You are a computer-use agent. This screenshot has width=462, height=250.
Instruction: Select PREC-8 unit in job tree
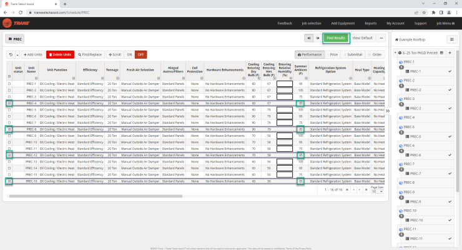[x=409, y=182]
